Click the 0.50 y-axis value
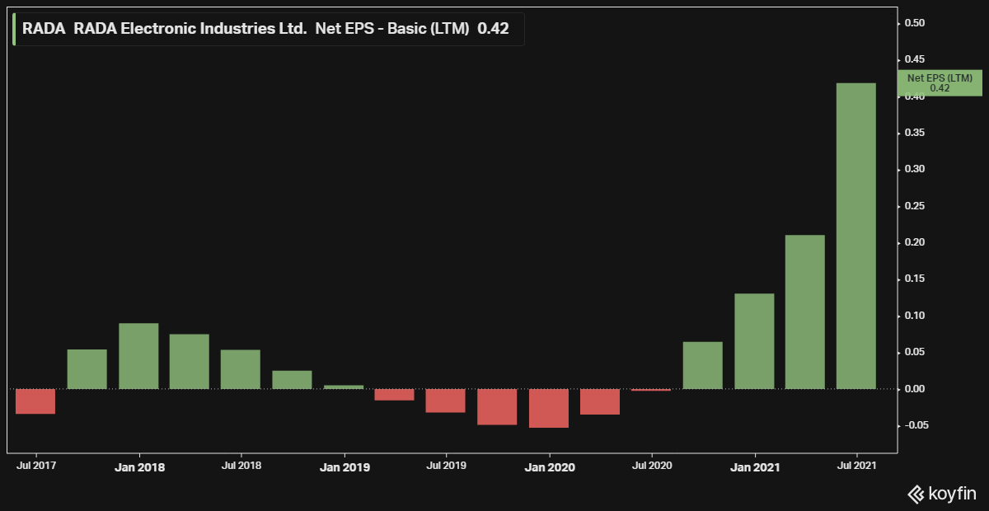989x511 pixels. [x=913, y=23]
